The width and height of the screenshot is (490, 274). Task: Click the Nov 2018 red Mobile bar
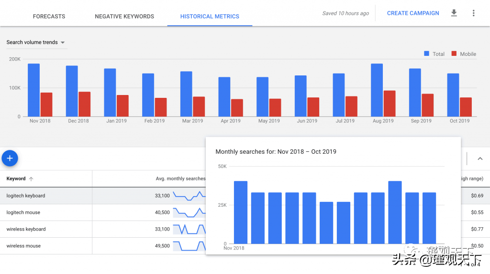(46, 105)
